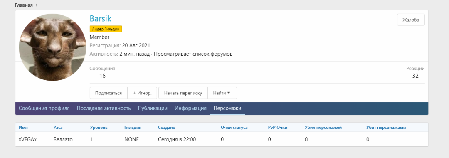Image resolution: width=449 pixels, height=158 pixels.
Task: Switch to Сообщения профиля tab
Action: coord(44,109)
